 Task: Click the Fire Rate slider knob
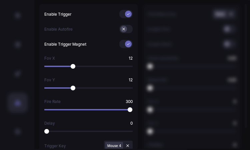point(130,110)
